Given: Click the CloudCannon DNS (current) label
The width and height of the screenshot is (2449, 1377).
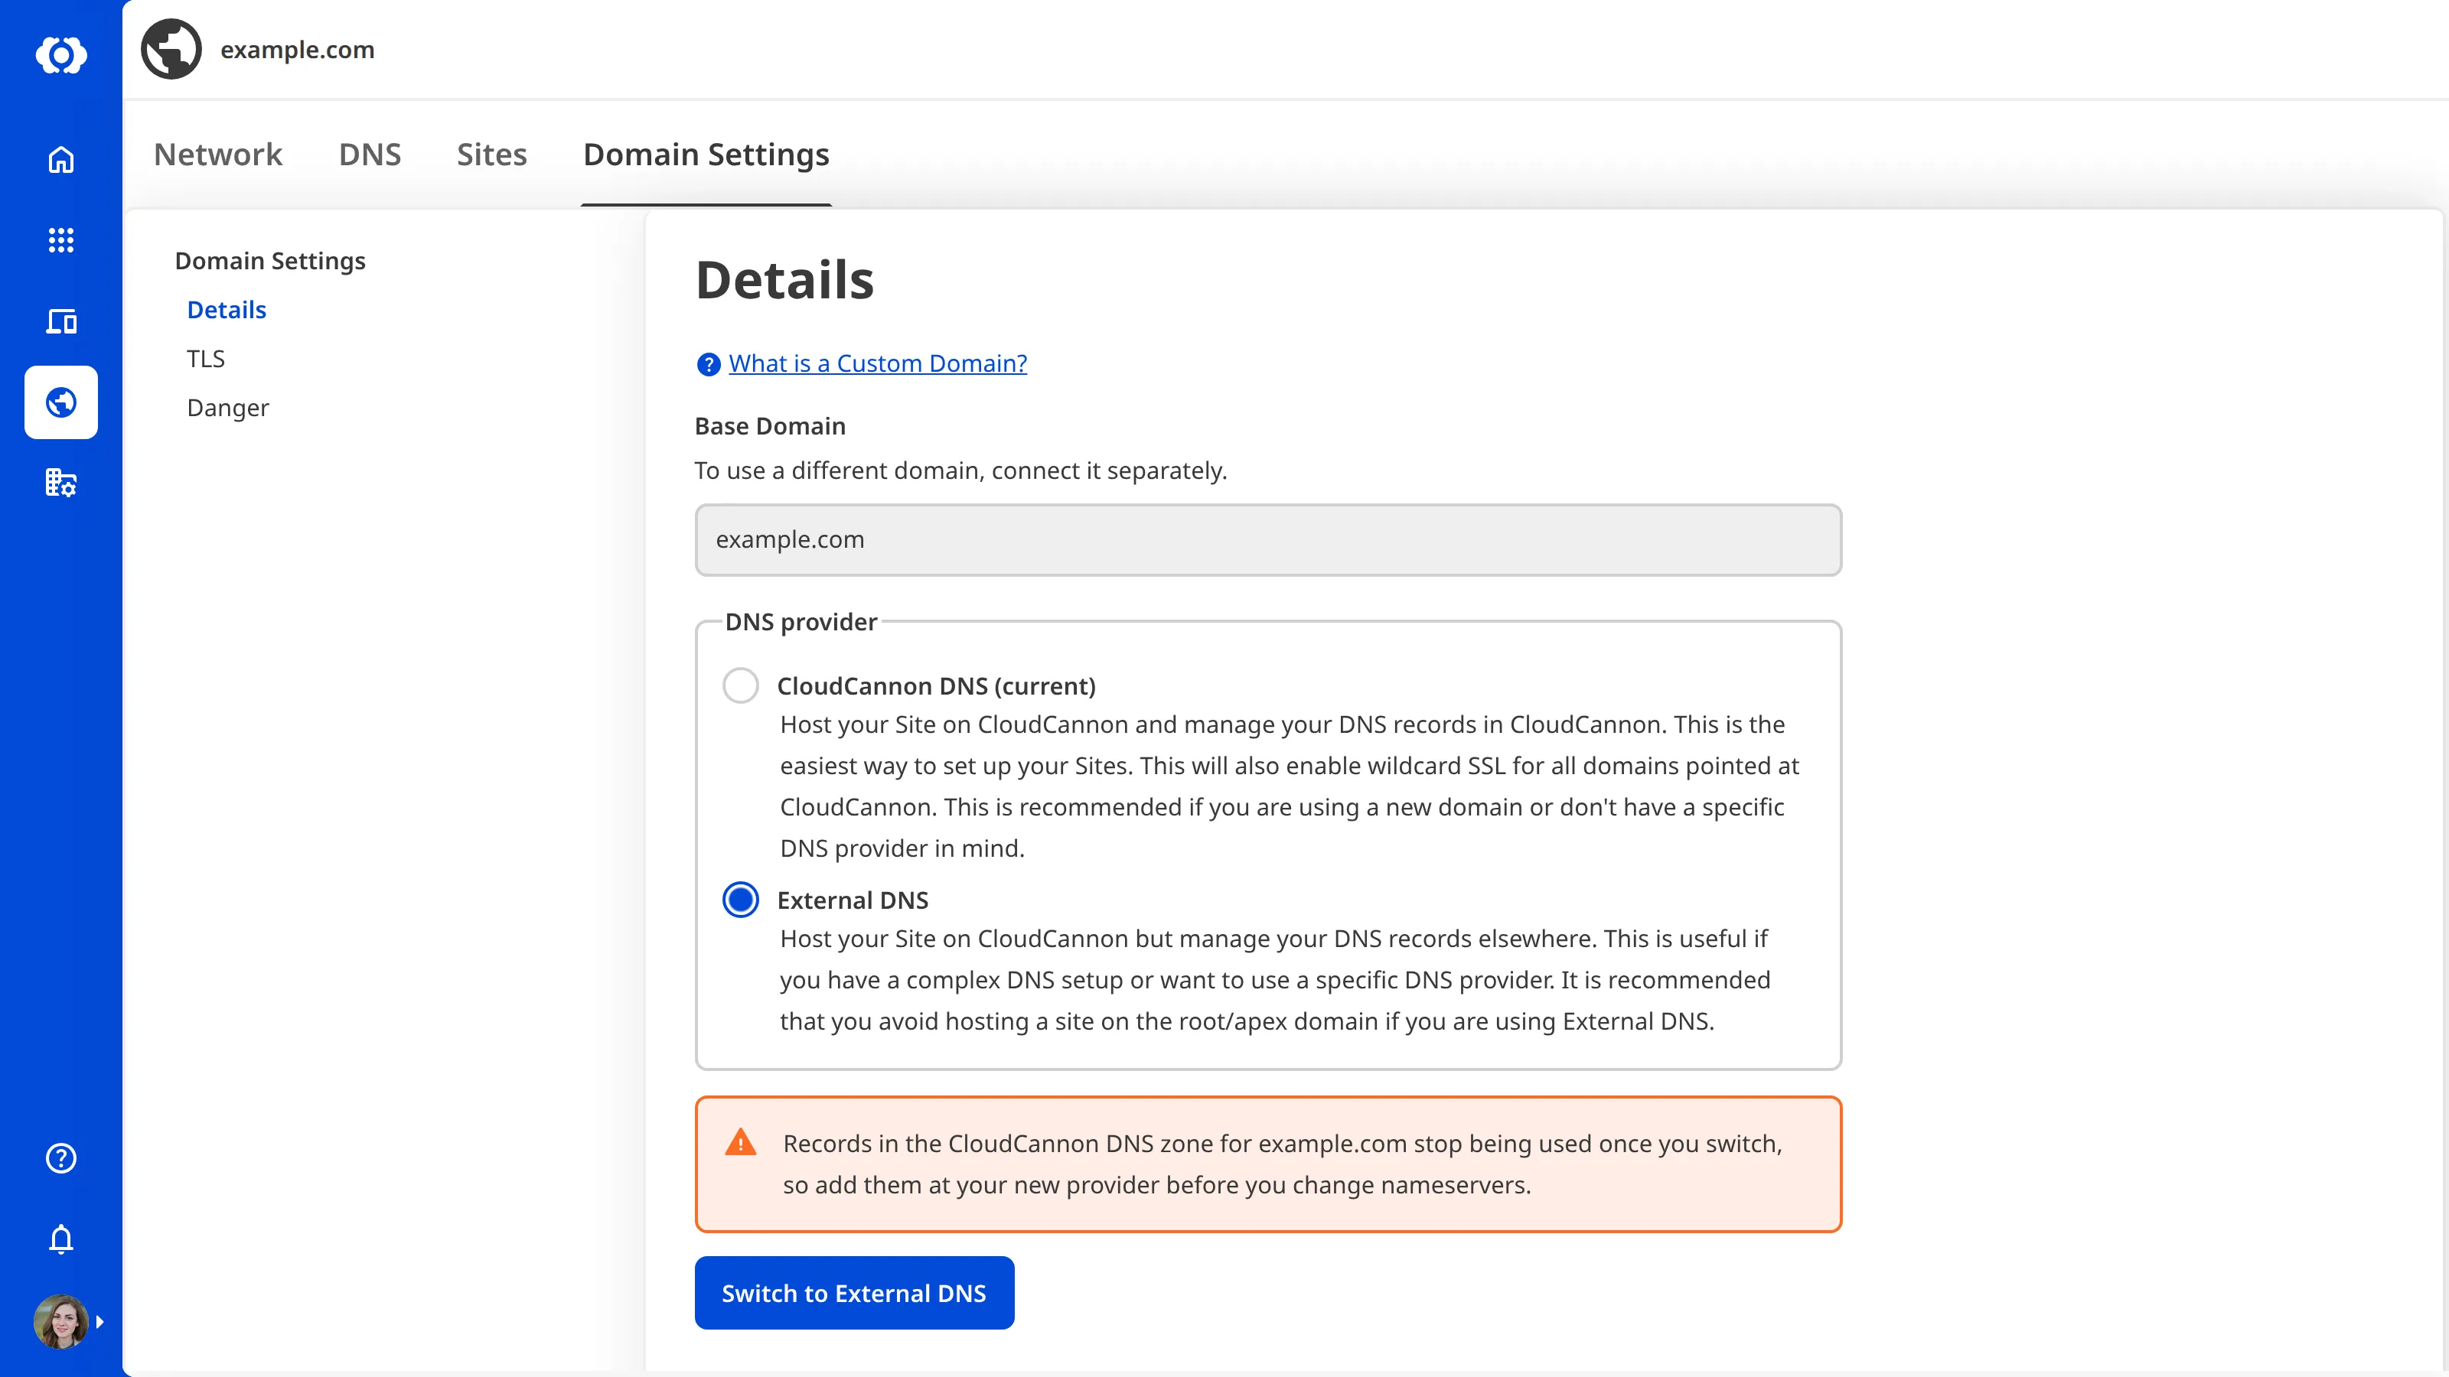Looking at the screenshot, I should [x=937, y=685].
